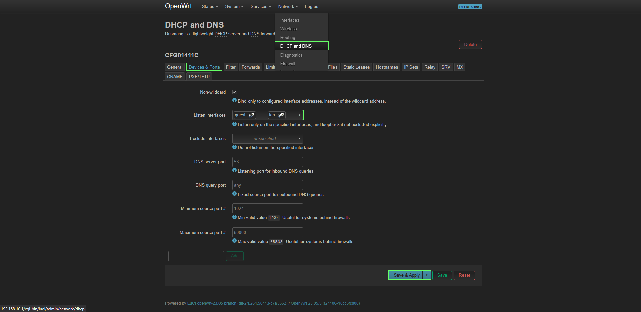Switch to the Static Leases tab
This screenshot has height=312, width=641.
pos(356,67)
